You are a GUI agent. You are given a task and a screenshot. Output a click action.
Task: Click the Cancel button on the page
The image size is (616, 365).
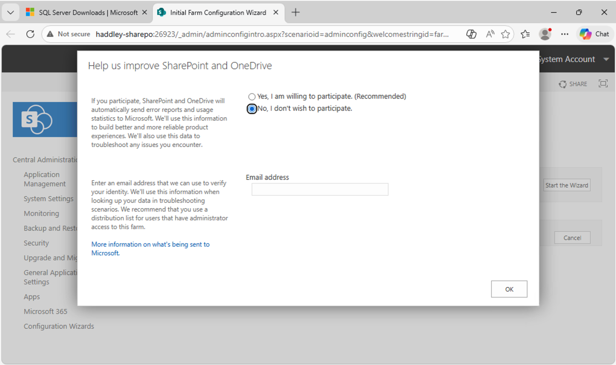[x=573, y=238]
